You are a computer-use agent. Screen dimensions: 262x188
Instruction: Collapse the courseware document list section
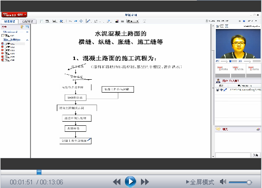27,40
